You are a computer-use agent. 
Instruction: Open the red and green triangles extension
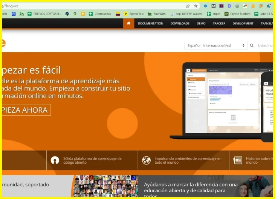pyautogui.click(x=245, y=6)
